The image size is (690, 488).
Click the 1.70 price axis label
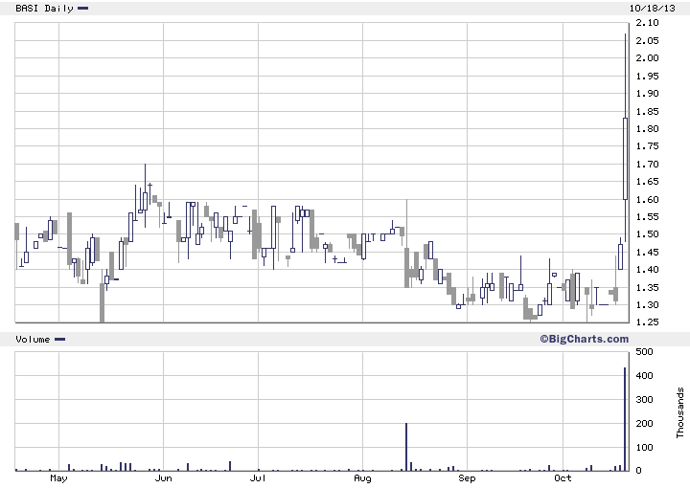tap(647, 164)
